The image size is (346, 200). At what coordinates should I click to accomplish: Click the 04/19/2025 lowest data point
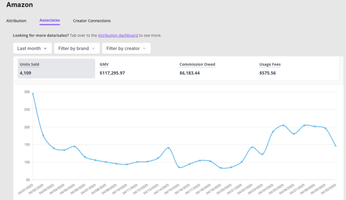click(221, 168)
